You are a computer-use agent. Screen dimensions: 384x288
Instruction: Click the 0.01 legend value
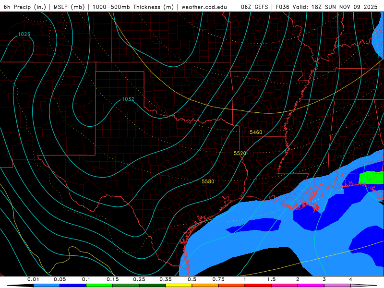coord(33,279)
